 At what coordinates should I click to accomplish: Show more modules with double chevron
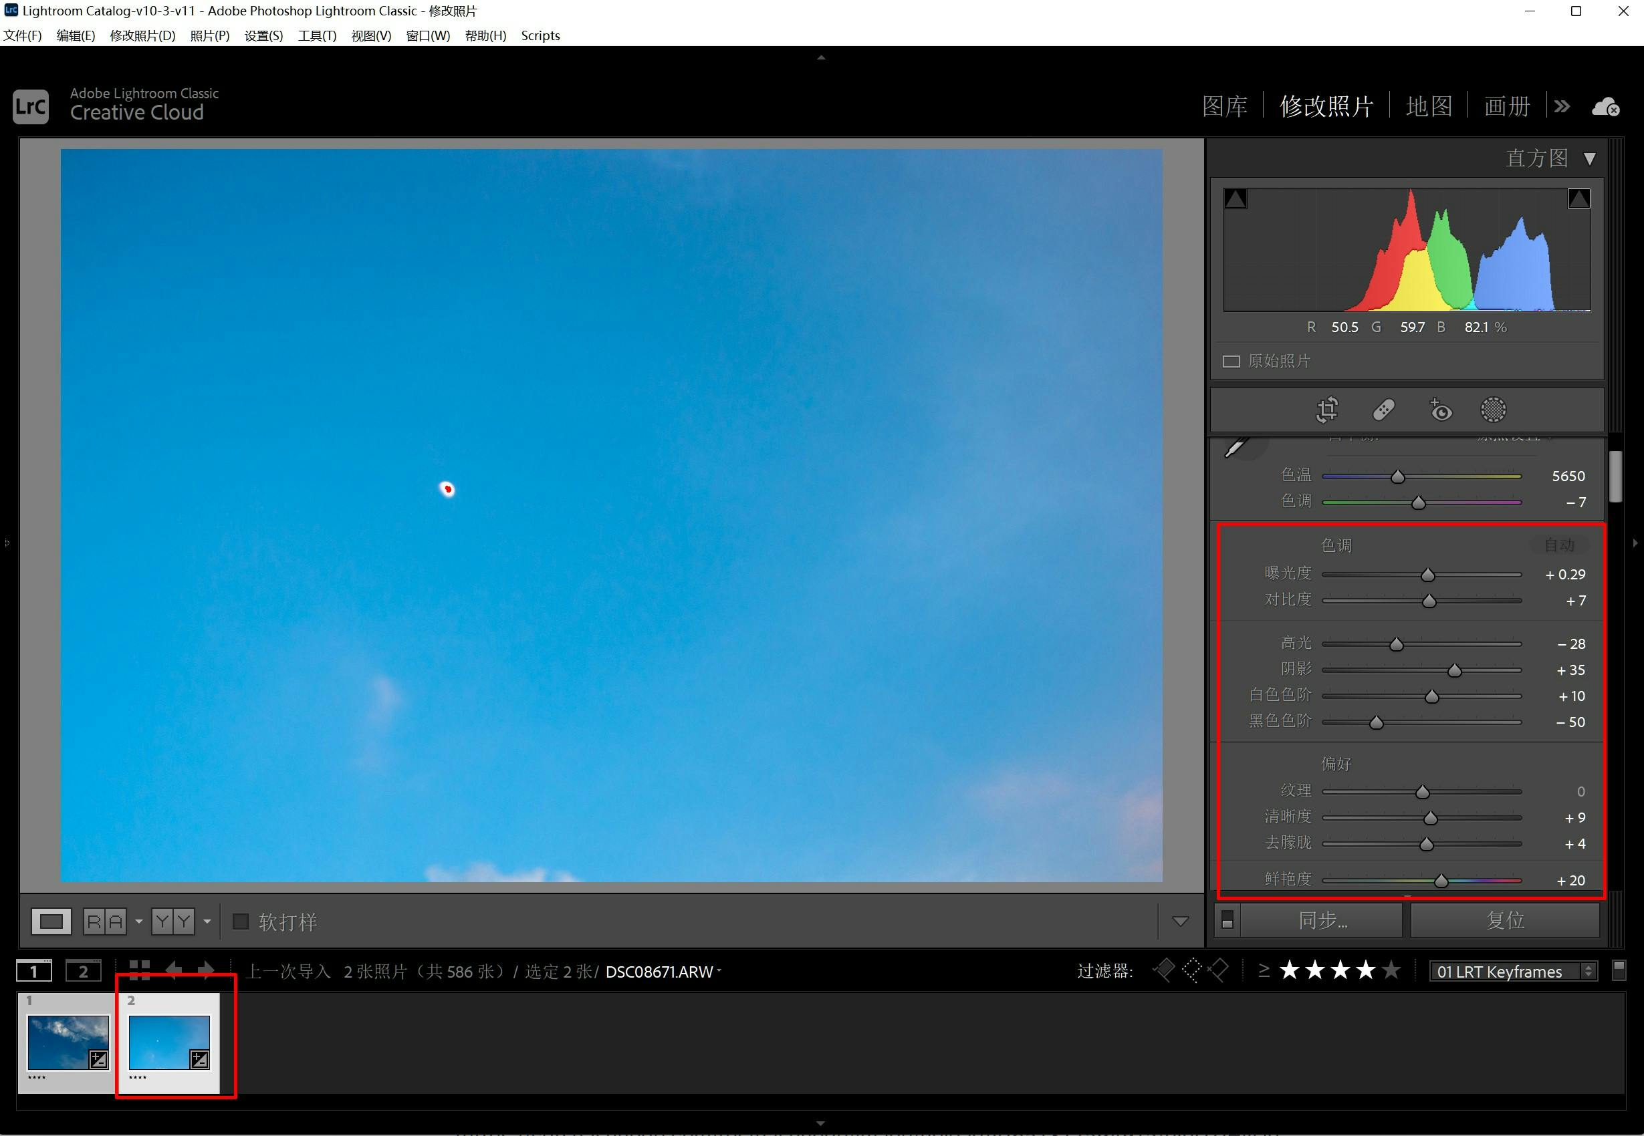(1562, 107)
